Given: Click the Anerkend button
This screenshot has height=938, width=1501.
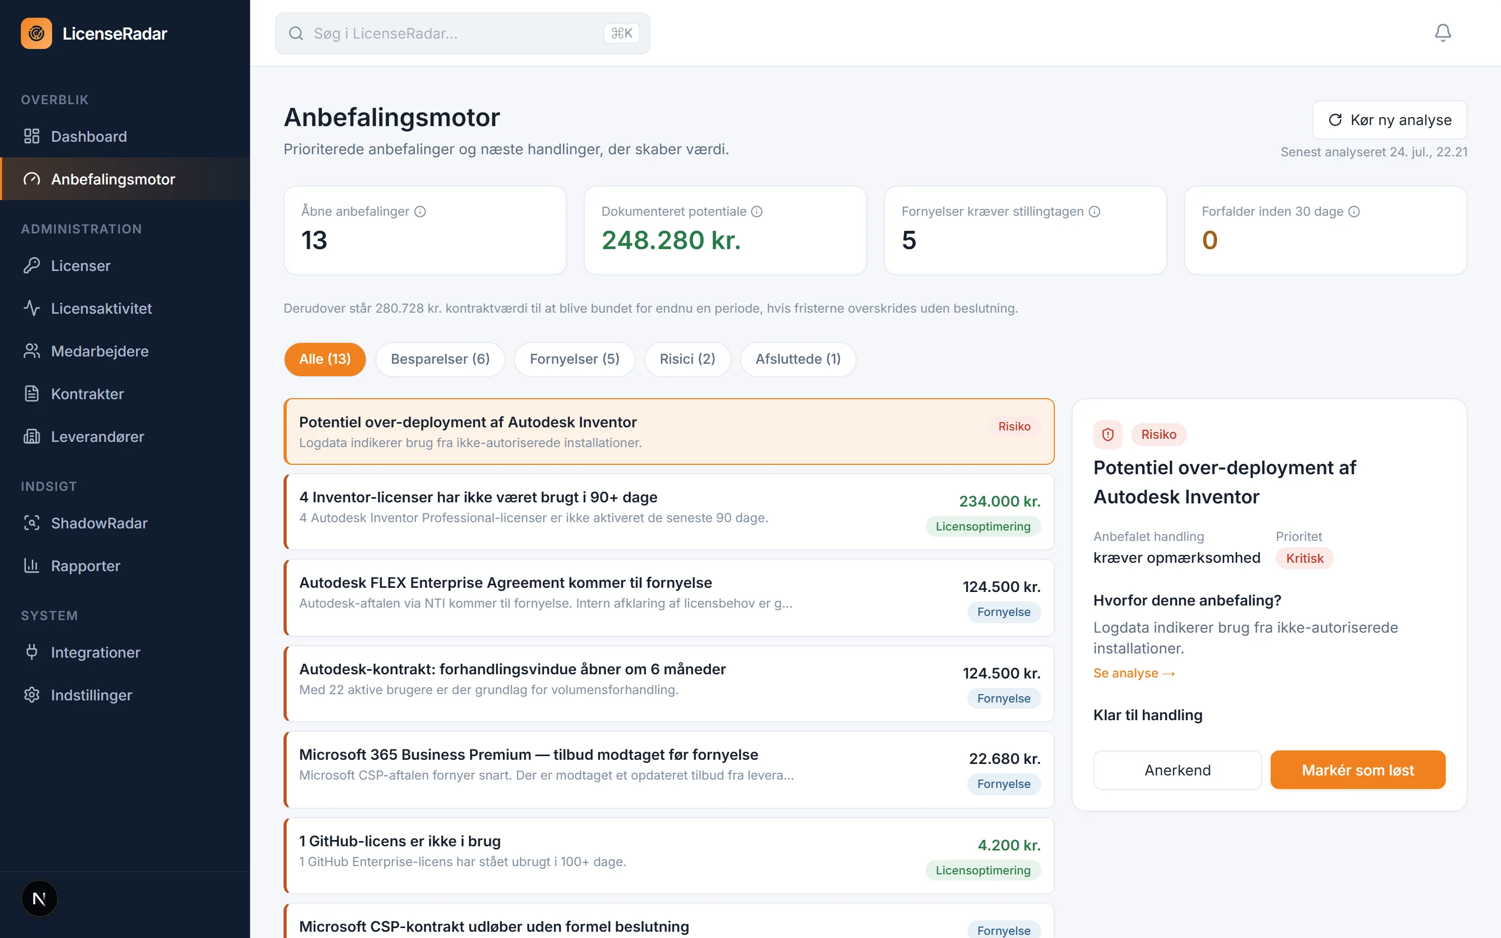Looking at the screenshot, I should click(x=1177, y=770).
